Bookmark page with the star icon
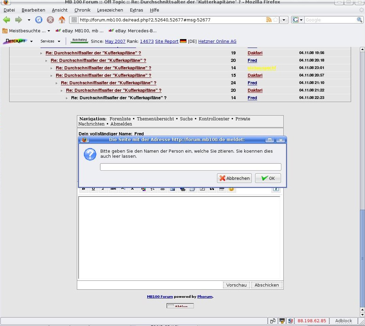Screen dimensions: 365x326 point(275,20)
